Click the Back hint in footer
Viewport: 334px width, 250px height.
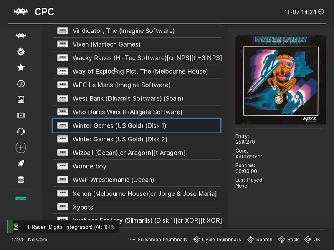coord(288,240)
